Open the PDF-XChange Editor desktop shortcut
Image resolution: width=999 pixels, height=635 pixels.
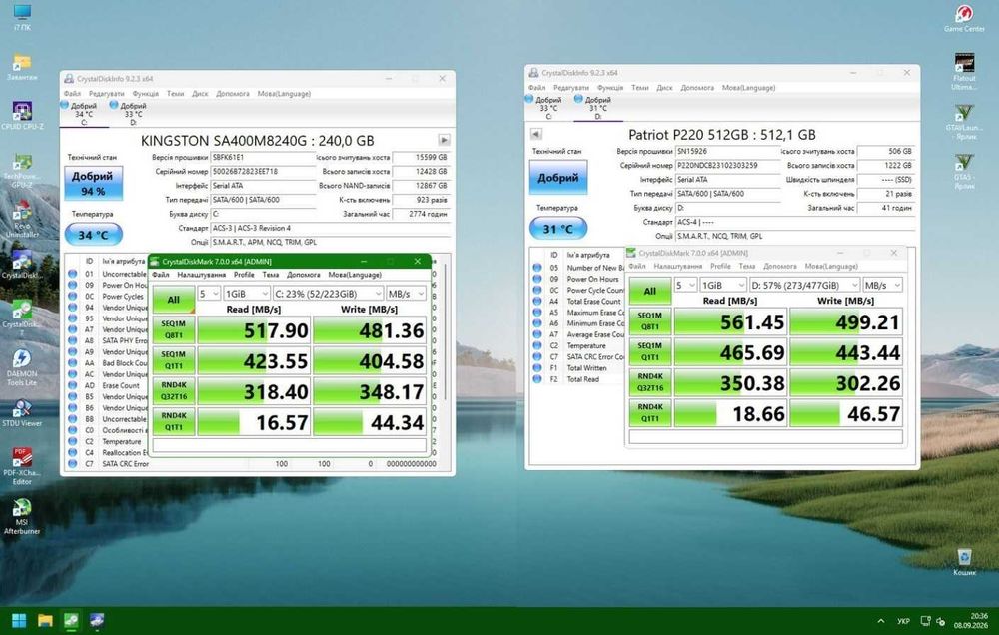click(22, 466)
